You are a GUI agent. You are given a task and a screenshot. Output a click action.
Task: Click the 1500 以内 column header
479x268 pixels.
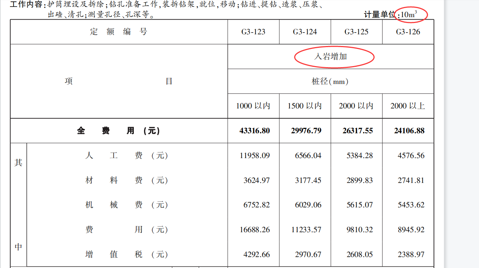305,106
